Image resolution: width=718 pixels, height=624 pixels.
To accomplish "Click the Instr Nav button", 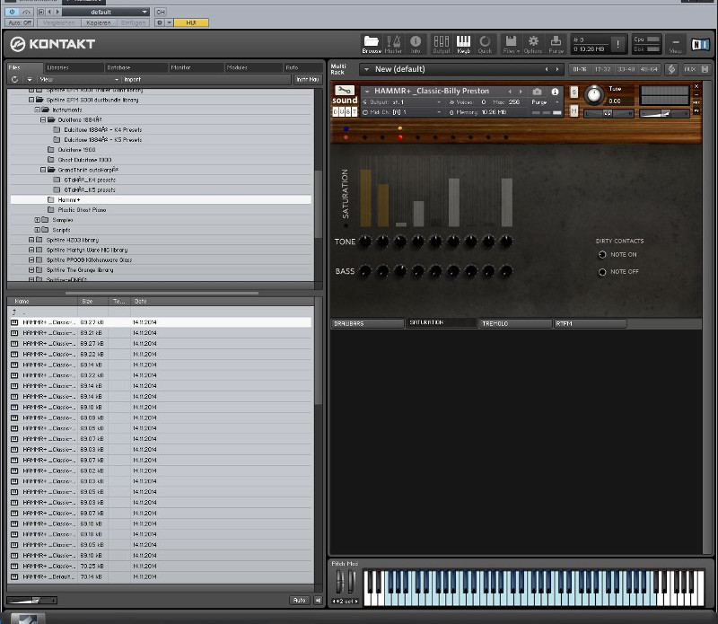I will (x=307, y=79).
